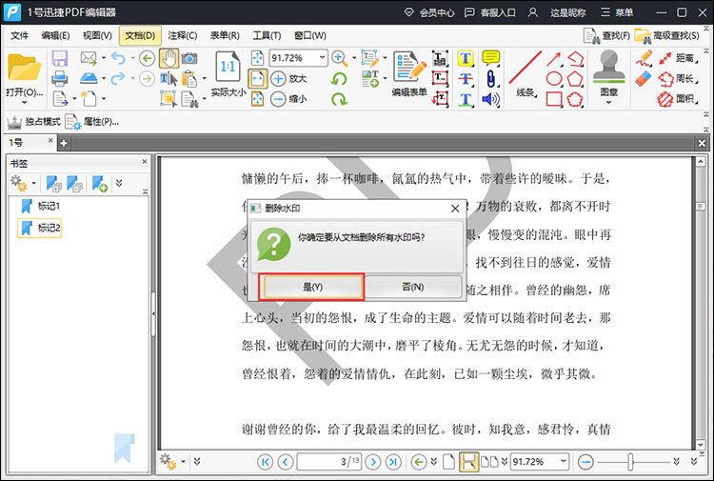714x481 pixels.
Task: Toggle 独占模式 exclusive mode
Action: click(34, 122)
